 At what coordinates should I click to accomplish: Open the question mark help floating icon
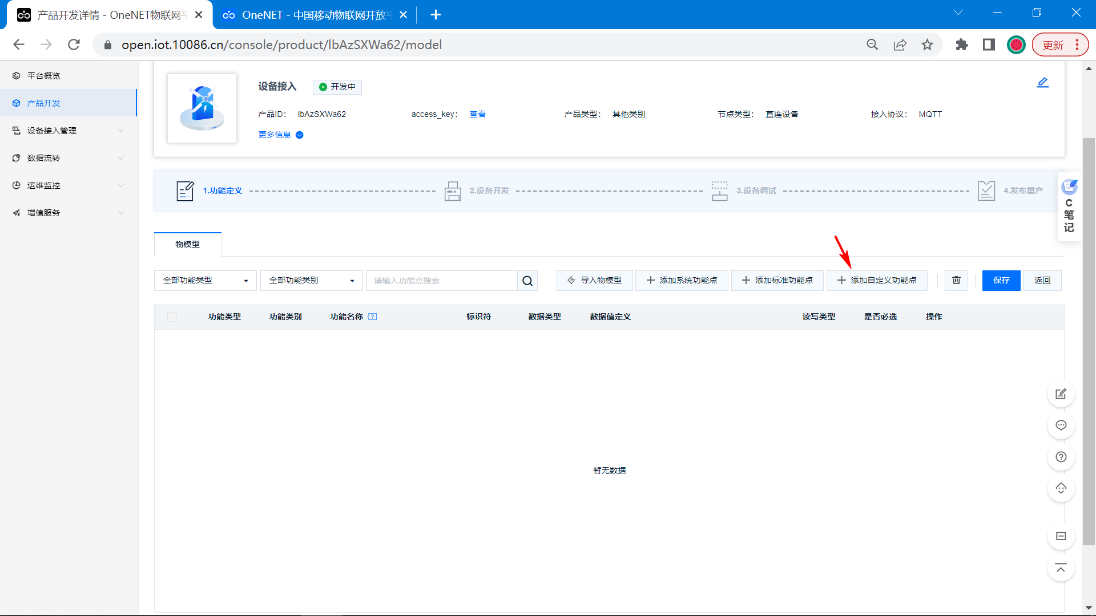(x=1061, y=457)
